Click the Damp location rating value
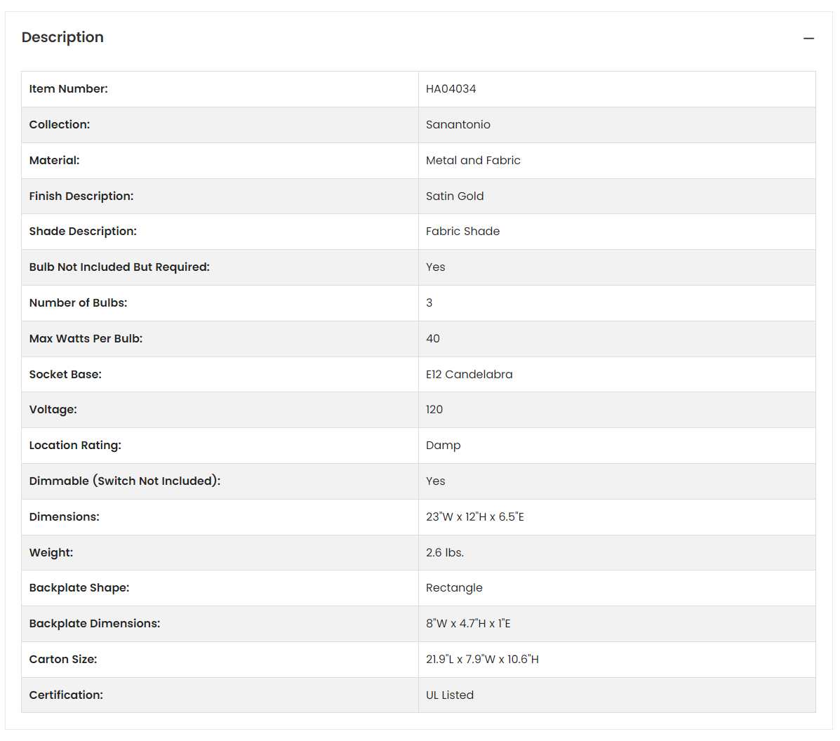Viewport: 840px width, 741px height. tap(443, 446)
